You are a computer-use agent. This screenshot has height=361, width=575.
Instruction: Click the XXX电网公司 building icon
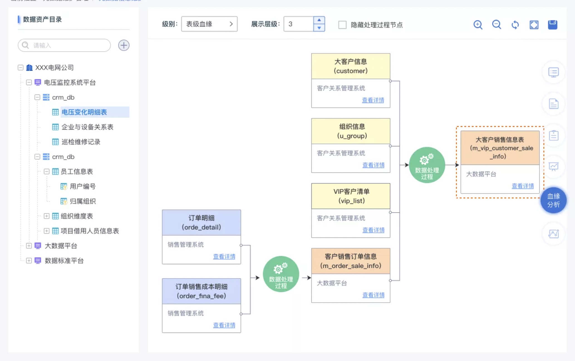(x=29, y=68)
